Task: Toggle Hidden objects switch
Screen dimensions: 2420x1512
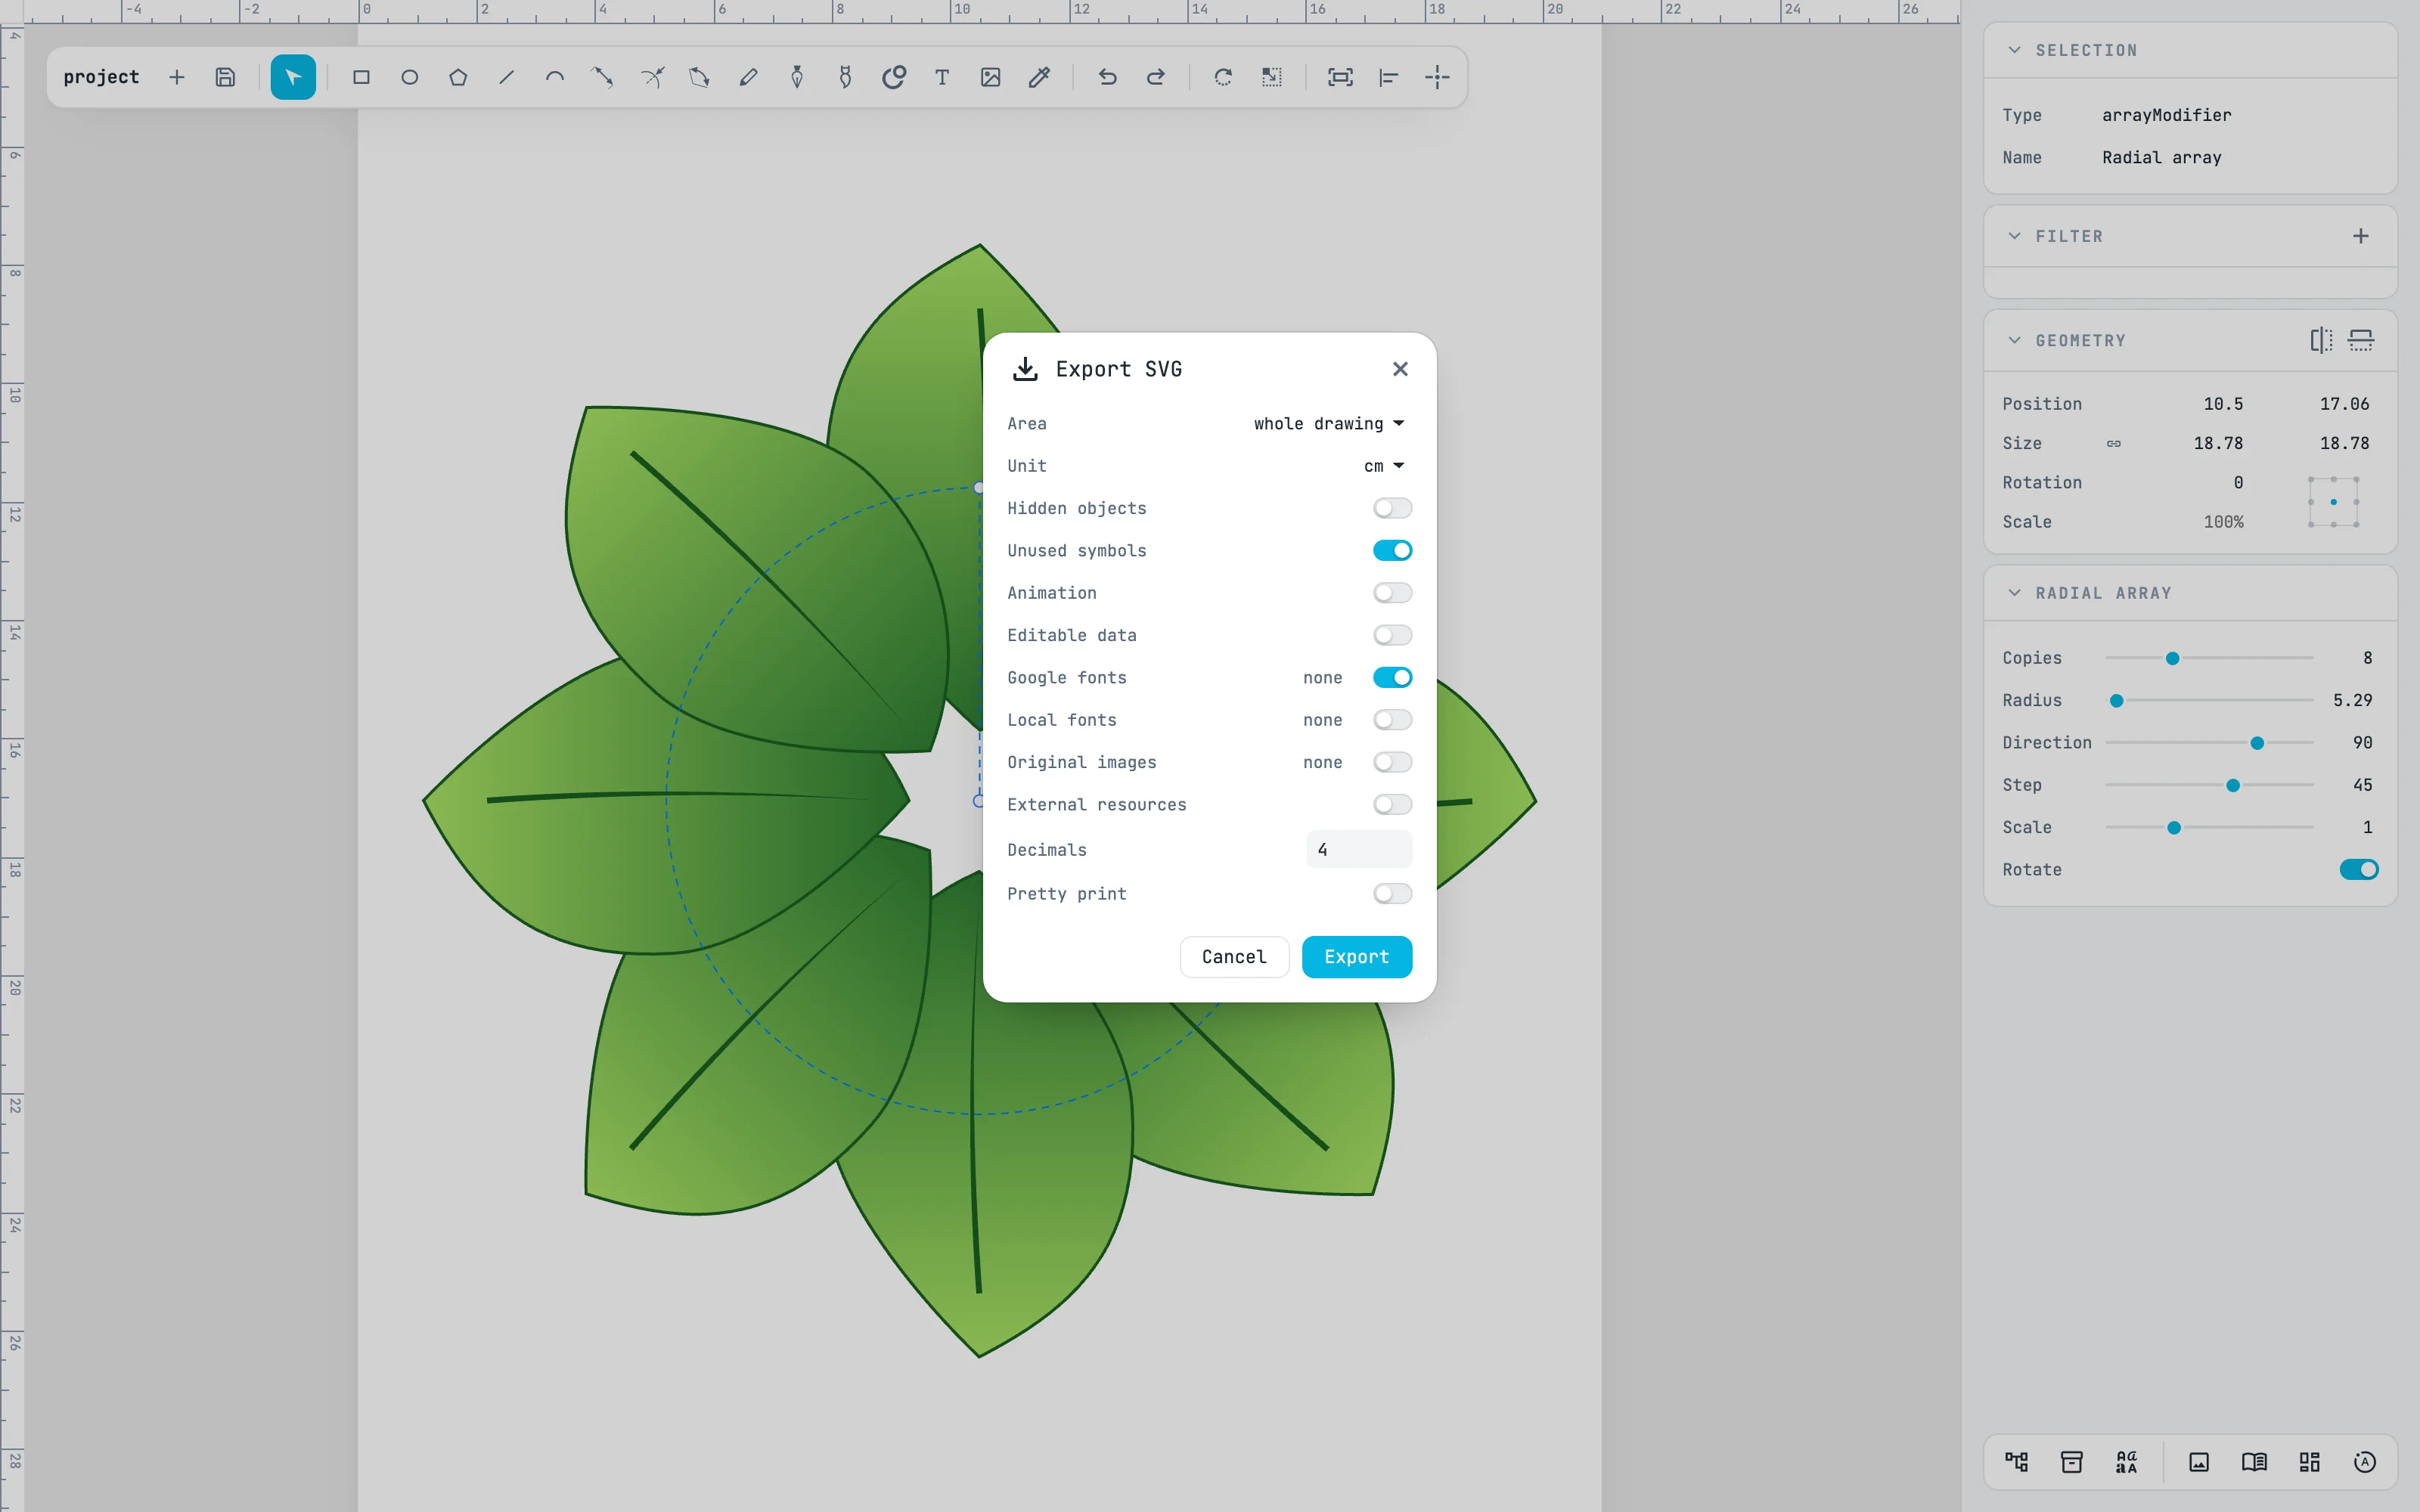Action: click(x=1392, y=508)
